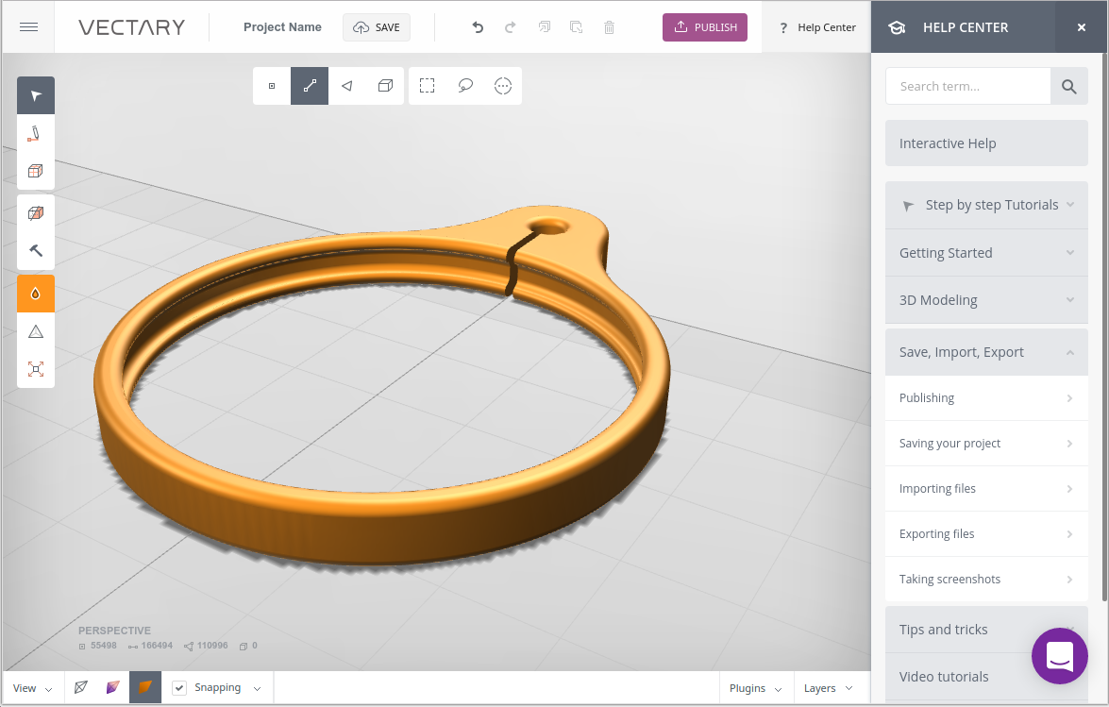This screenshot has width=1109, height=707.
Task: Click the purple Publish button
Action: [705, 27]
